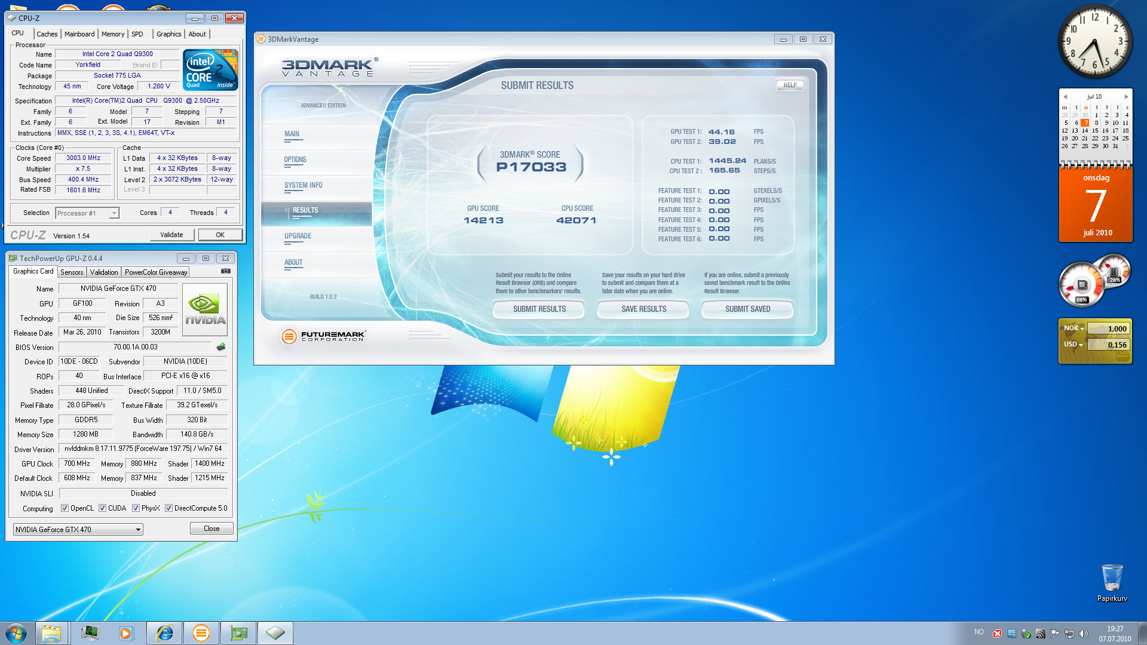The image size is (1147, 645).
Task: Click the desktop clock gadget
Action: click(1095, 41)
